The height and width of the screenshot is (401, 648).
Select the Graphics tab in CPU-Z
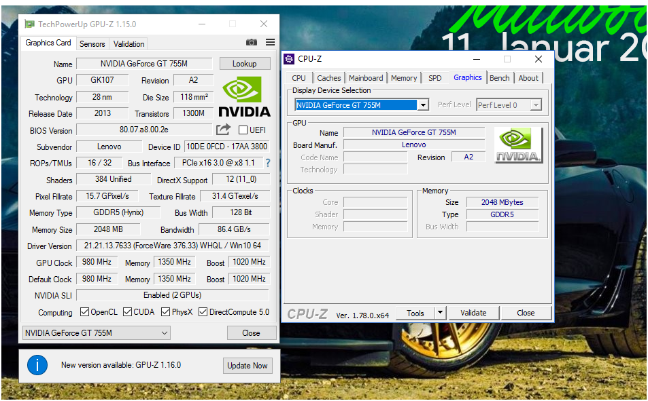click(x=467, y=77)
